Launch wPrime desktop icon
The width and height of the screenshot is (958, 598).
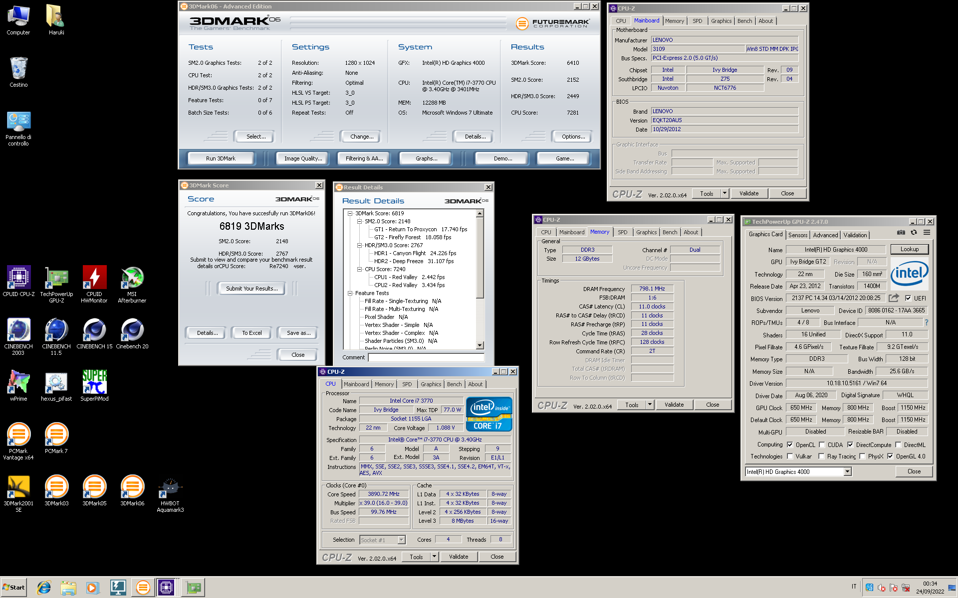tap(18, 386)
